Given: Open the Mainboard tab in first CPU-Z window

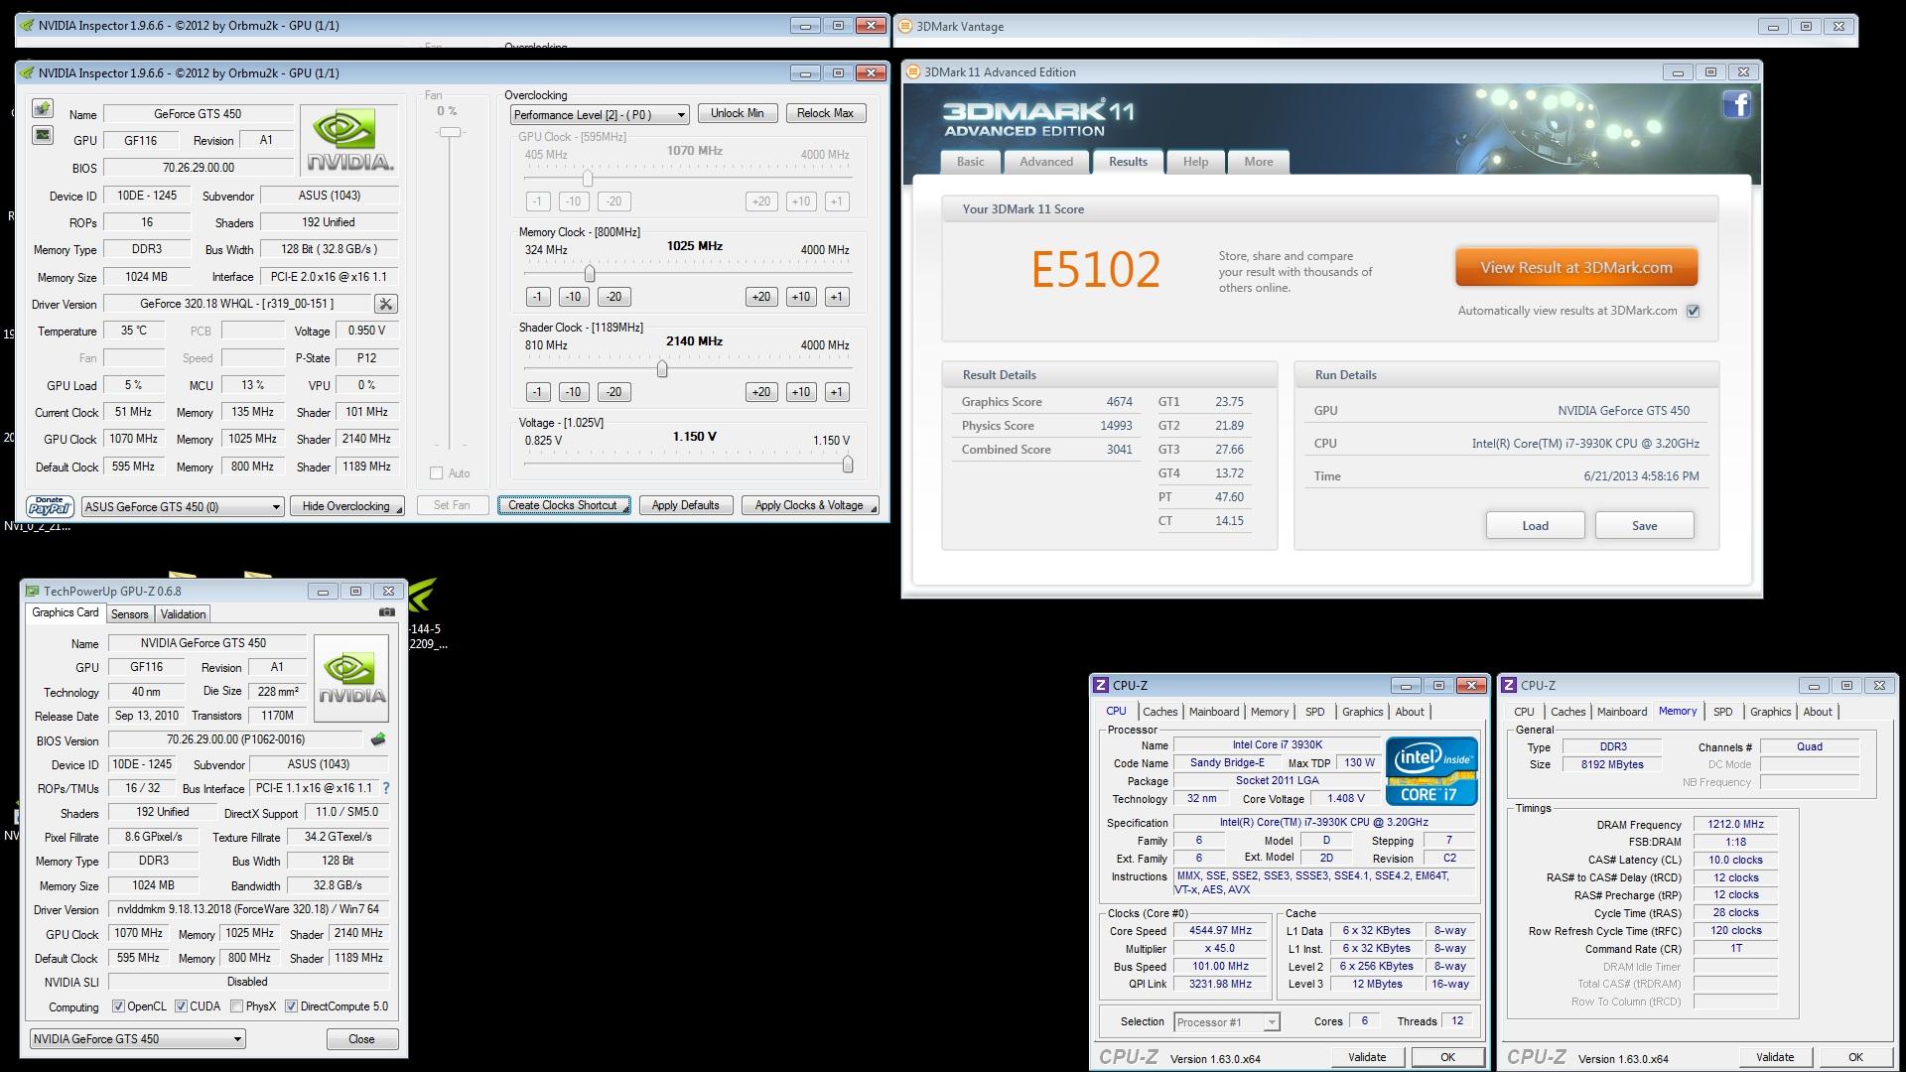Looking at the screenshot, I should 1213,712.
